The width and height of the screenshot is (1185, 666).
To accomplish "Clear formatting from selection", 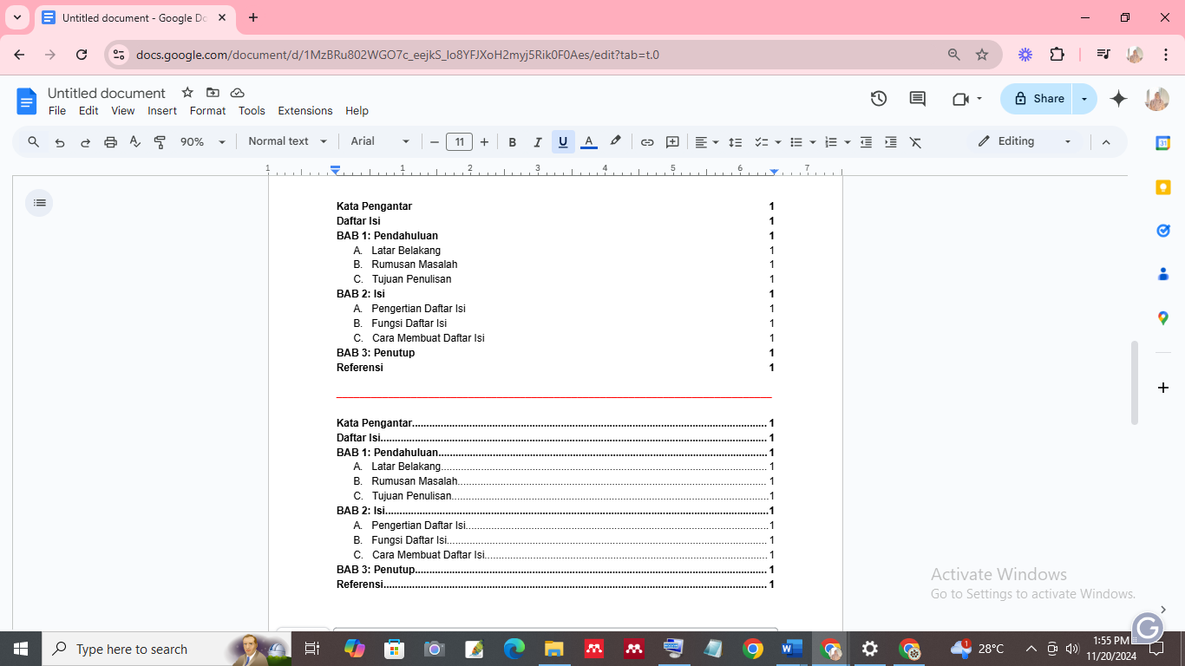I will [915, 142].
